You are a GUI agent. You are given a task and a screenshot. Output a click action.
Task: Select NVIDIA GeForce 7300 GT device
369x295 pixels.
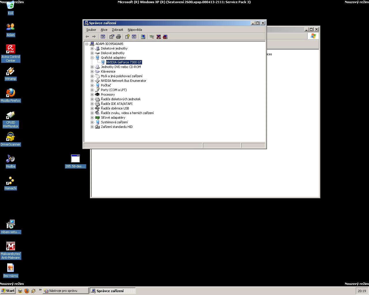tap(124, 62)
